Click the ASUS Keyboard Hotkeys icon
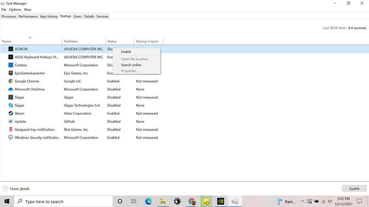Viewport: 369px width, 207px height. click(x=11, y=57)
